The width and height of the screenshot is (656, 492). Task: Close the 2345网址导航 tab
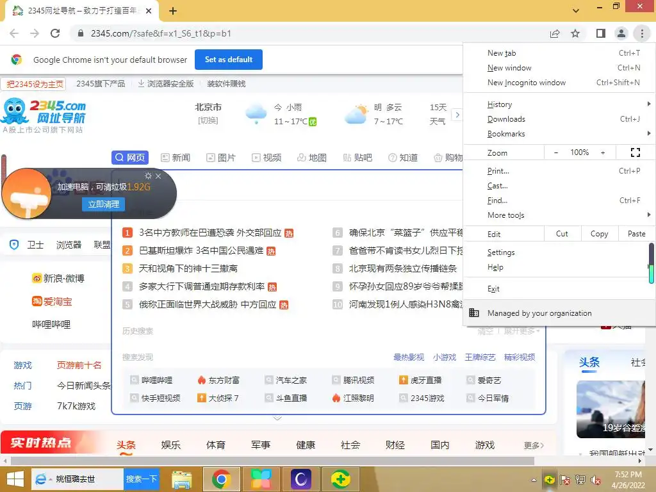[x=149, y=11]
